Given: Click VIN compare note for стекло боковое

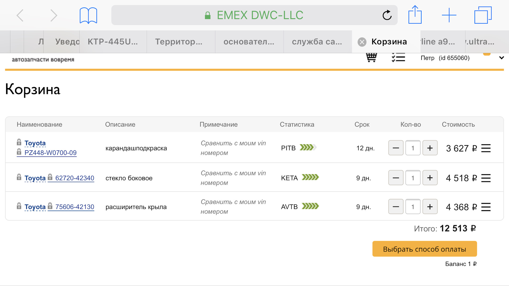Looking at the screenshot, I should pos(233,178).
